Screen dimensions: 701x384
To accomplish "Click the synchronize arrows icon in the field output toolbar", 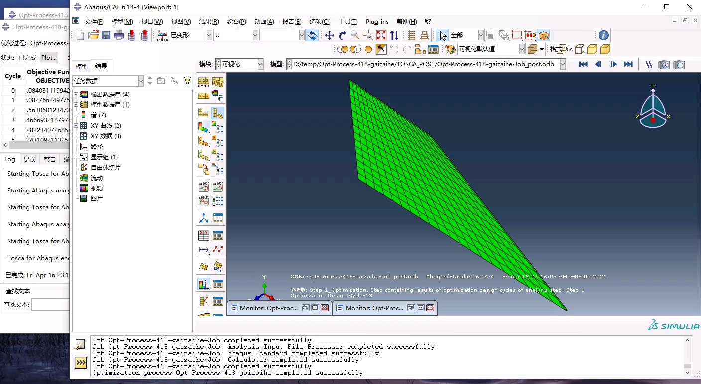I will point(312,35).
